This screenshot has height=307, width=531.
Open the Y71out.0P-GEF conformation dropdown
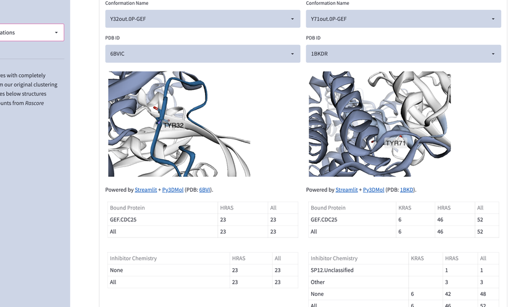click(403, 18)
